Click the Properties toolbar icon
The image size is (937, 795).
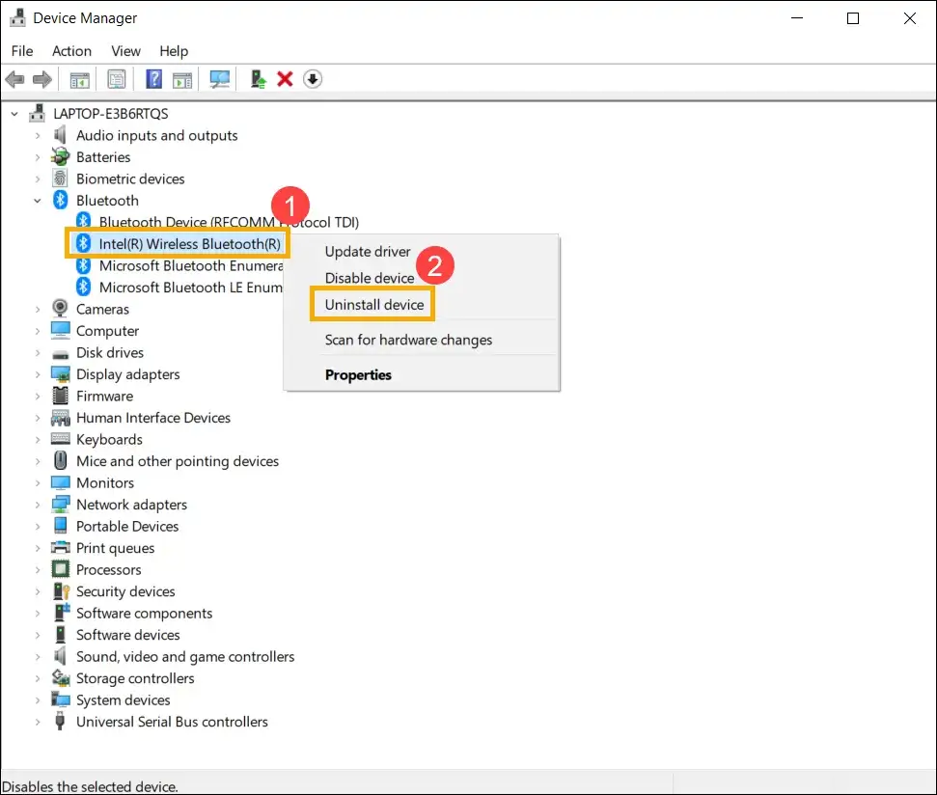tap(117, 79)
